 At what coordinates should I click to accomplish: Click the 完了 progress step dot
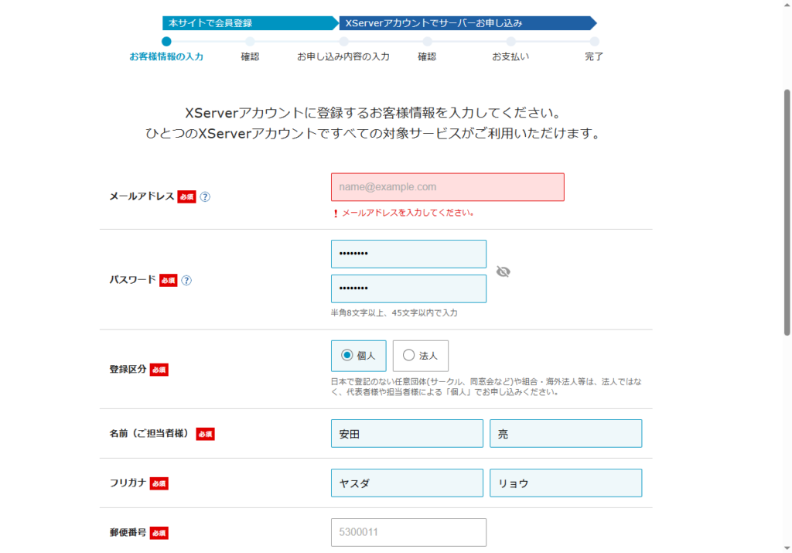(x=595, y=42)
